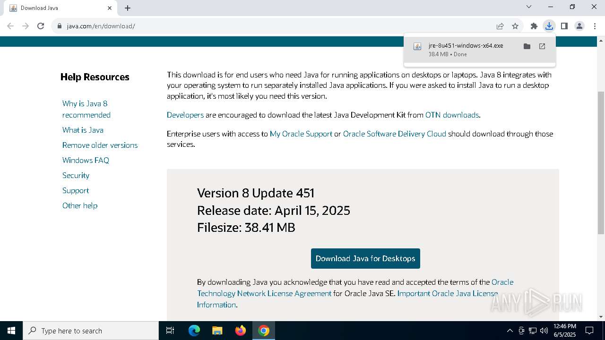Click the Chrome taskbar icon
The width and height of the screenshot is (605, 340).
tap(264, 331)
